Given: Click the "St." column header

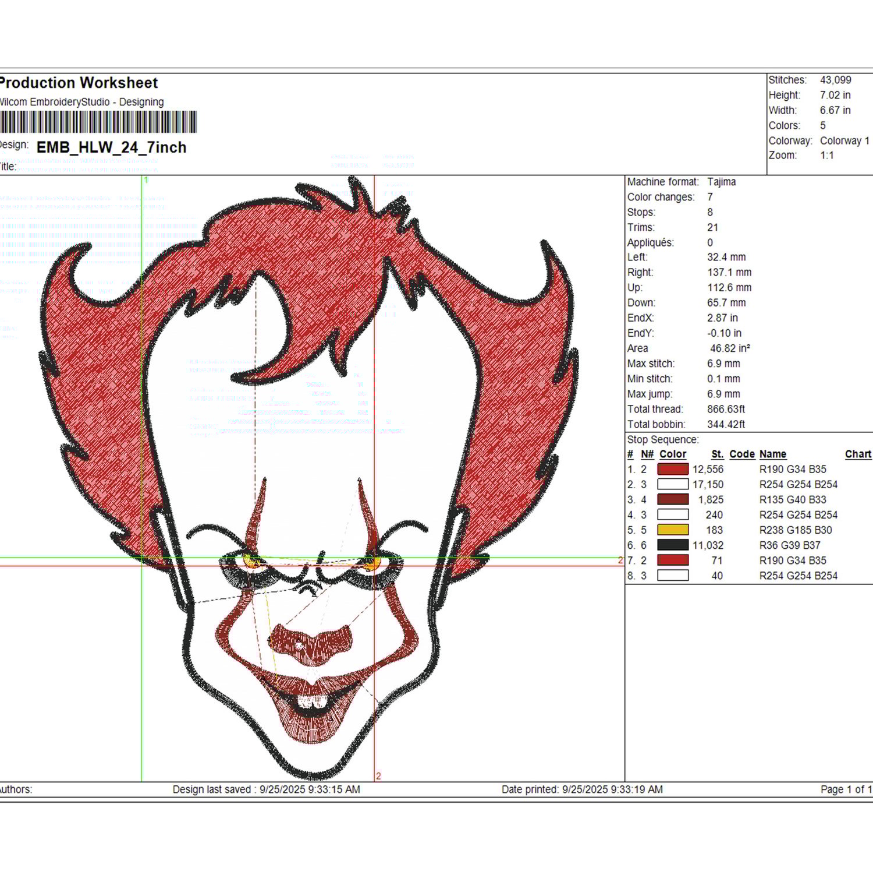Looking at the screenshot, I should (x=718, y=454).
